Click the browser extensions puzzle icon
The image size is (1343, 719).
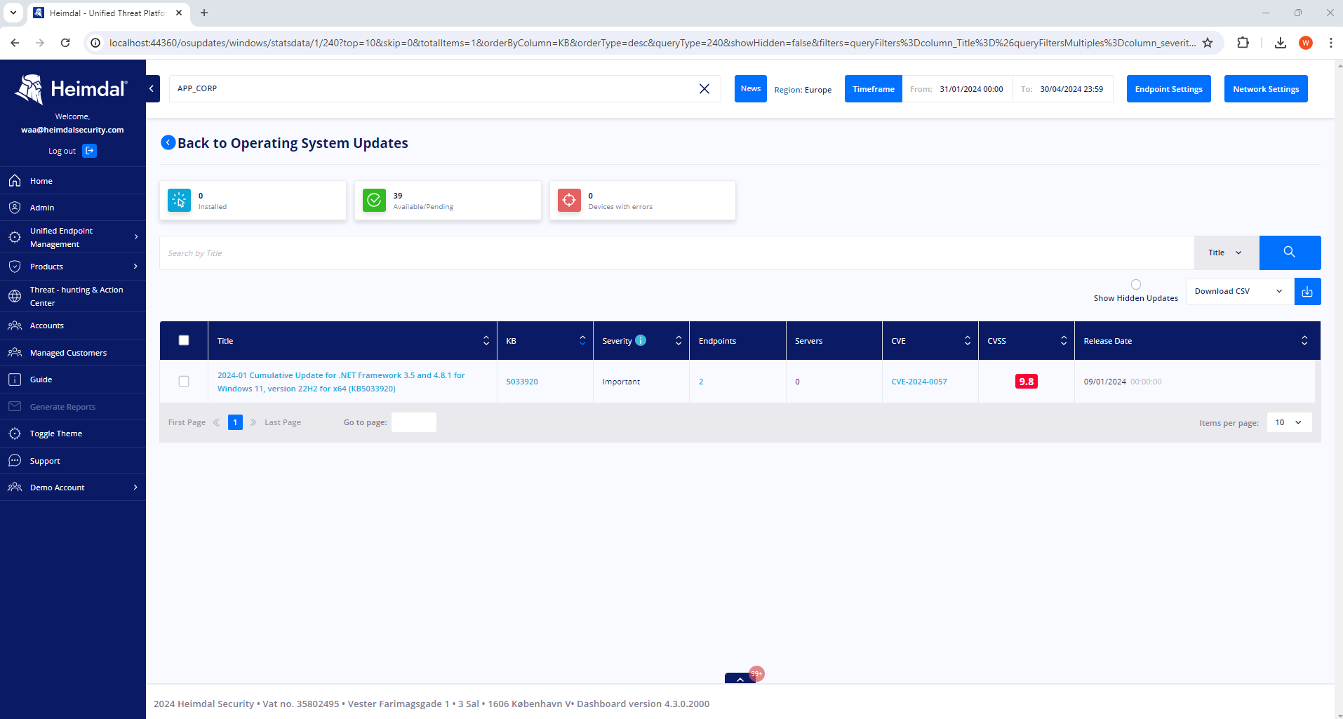tap(1243, 43)
